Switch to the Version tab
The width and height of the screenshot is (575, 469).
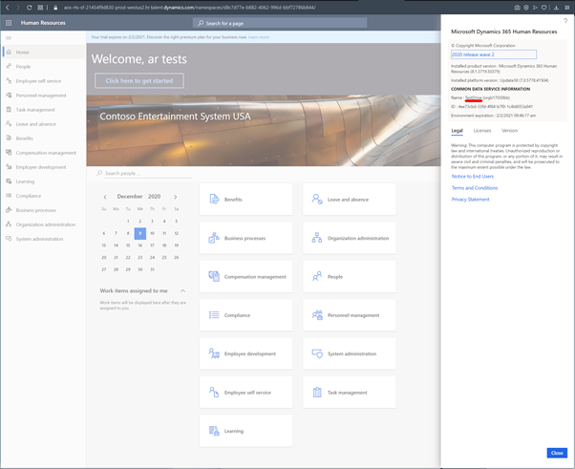point(509,131)
